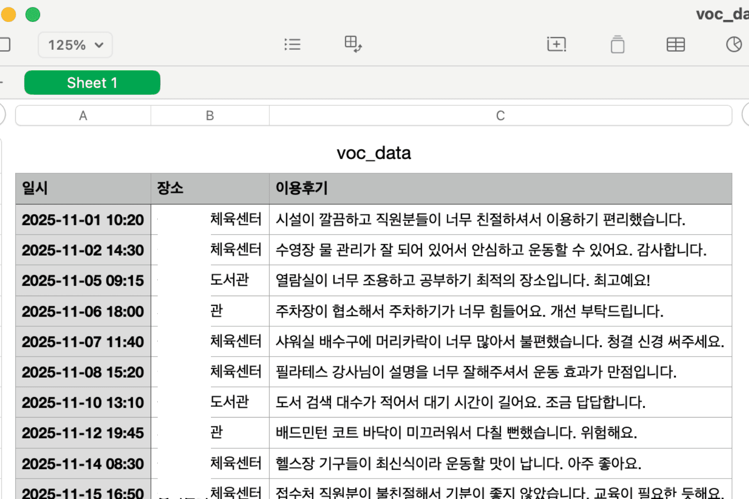Click the pivot table toolbar icon
749x499 pixels.
point(353,44)
